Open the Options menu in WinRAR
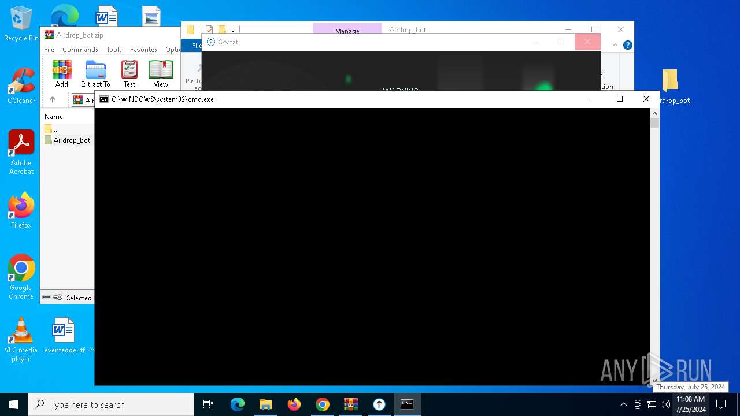The image size is (740, 416). click(173, 50)
